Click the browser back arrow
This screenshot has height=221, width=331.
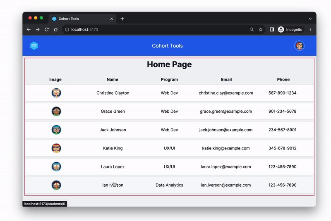pyautogui.click(x=29, y=30)
